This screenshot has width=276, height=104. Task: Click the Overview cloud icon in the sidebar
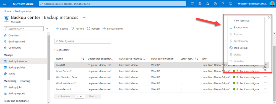5,36
